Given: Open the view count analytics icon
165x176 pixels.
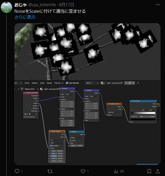Looking at the screenshot, I should tap(116, 171).
